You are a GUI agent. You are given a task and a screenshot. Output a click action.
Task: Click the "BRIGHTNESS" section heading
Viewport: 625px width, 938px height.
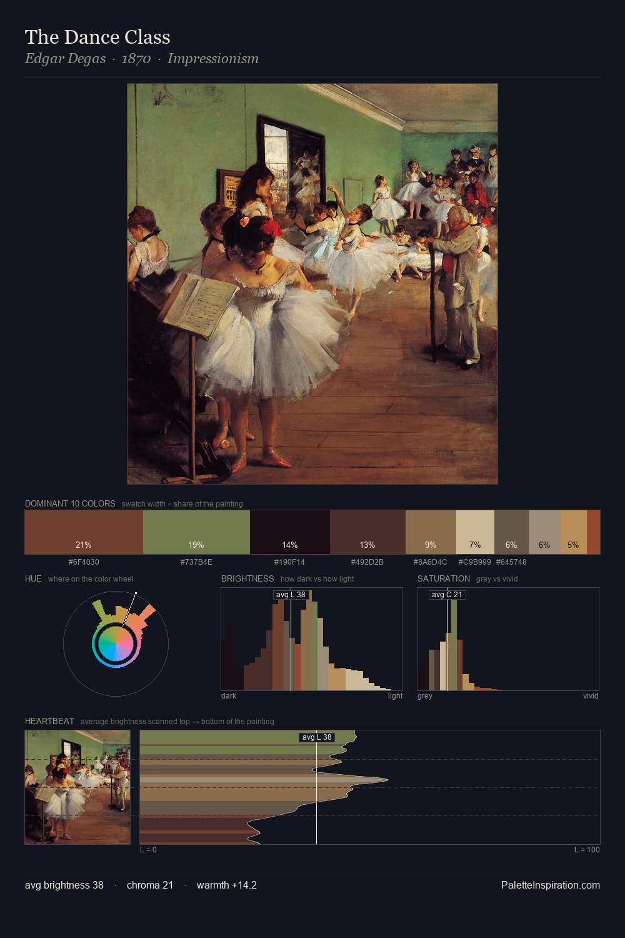(247, 578)
